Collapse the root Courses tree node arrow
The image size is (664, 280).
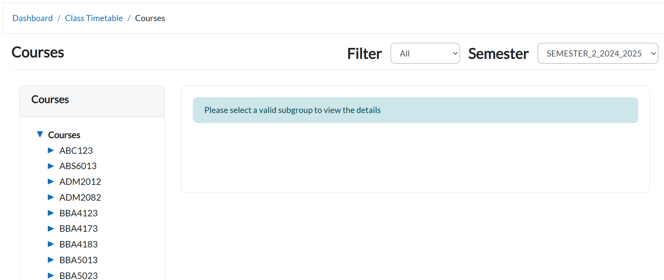40,134
